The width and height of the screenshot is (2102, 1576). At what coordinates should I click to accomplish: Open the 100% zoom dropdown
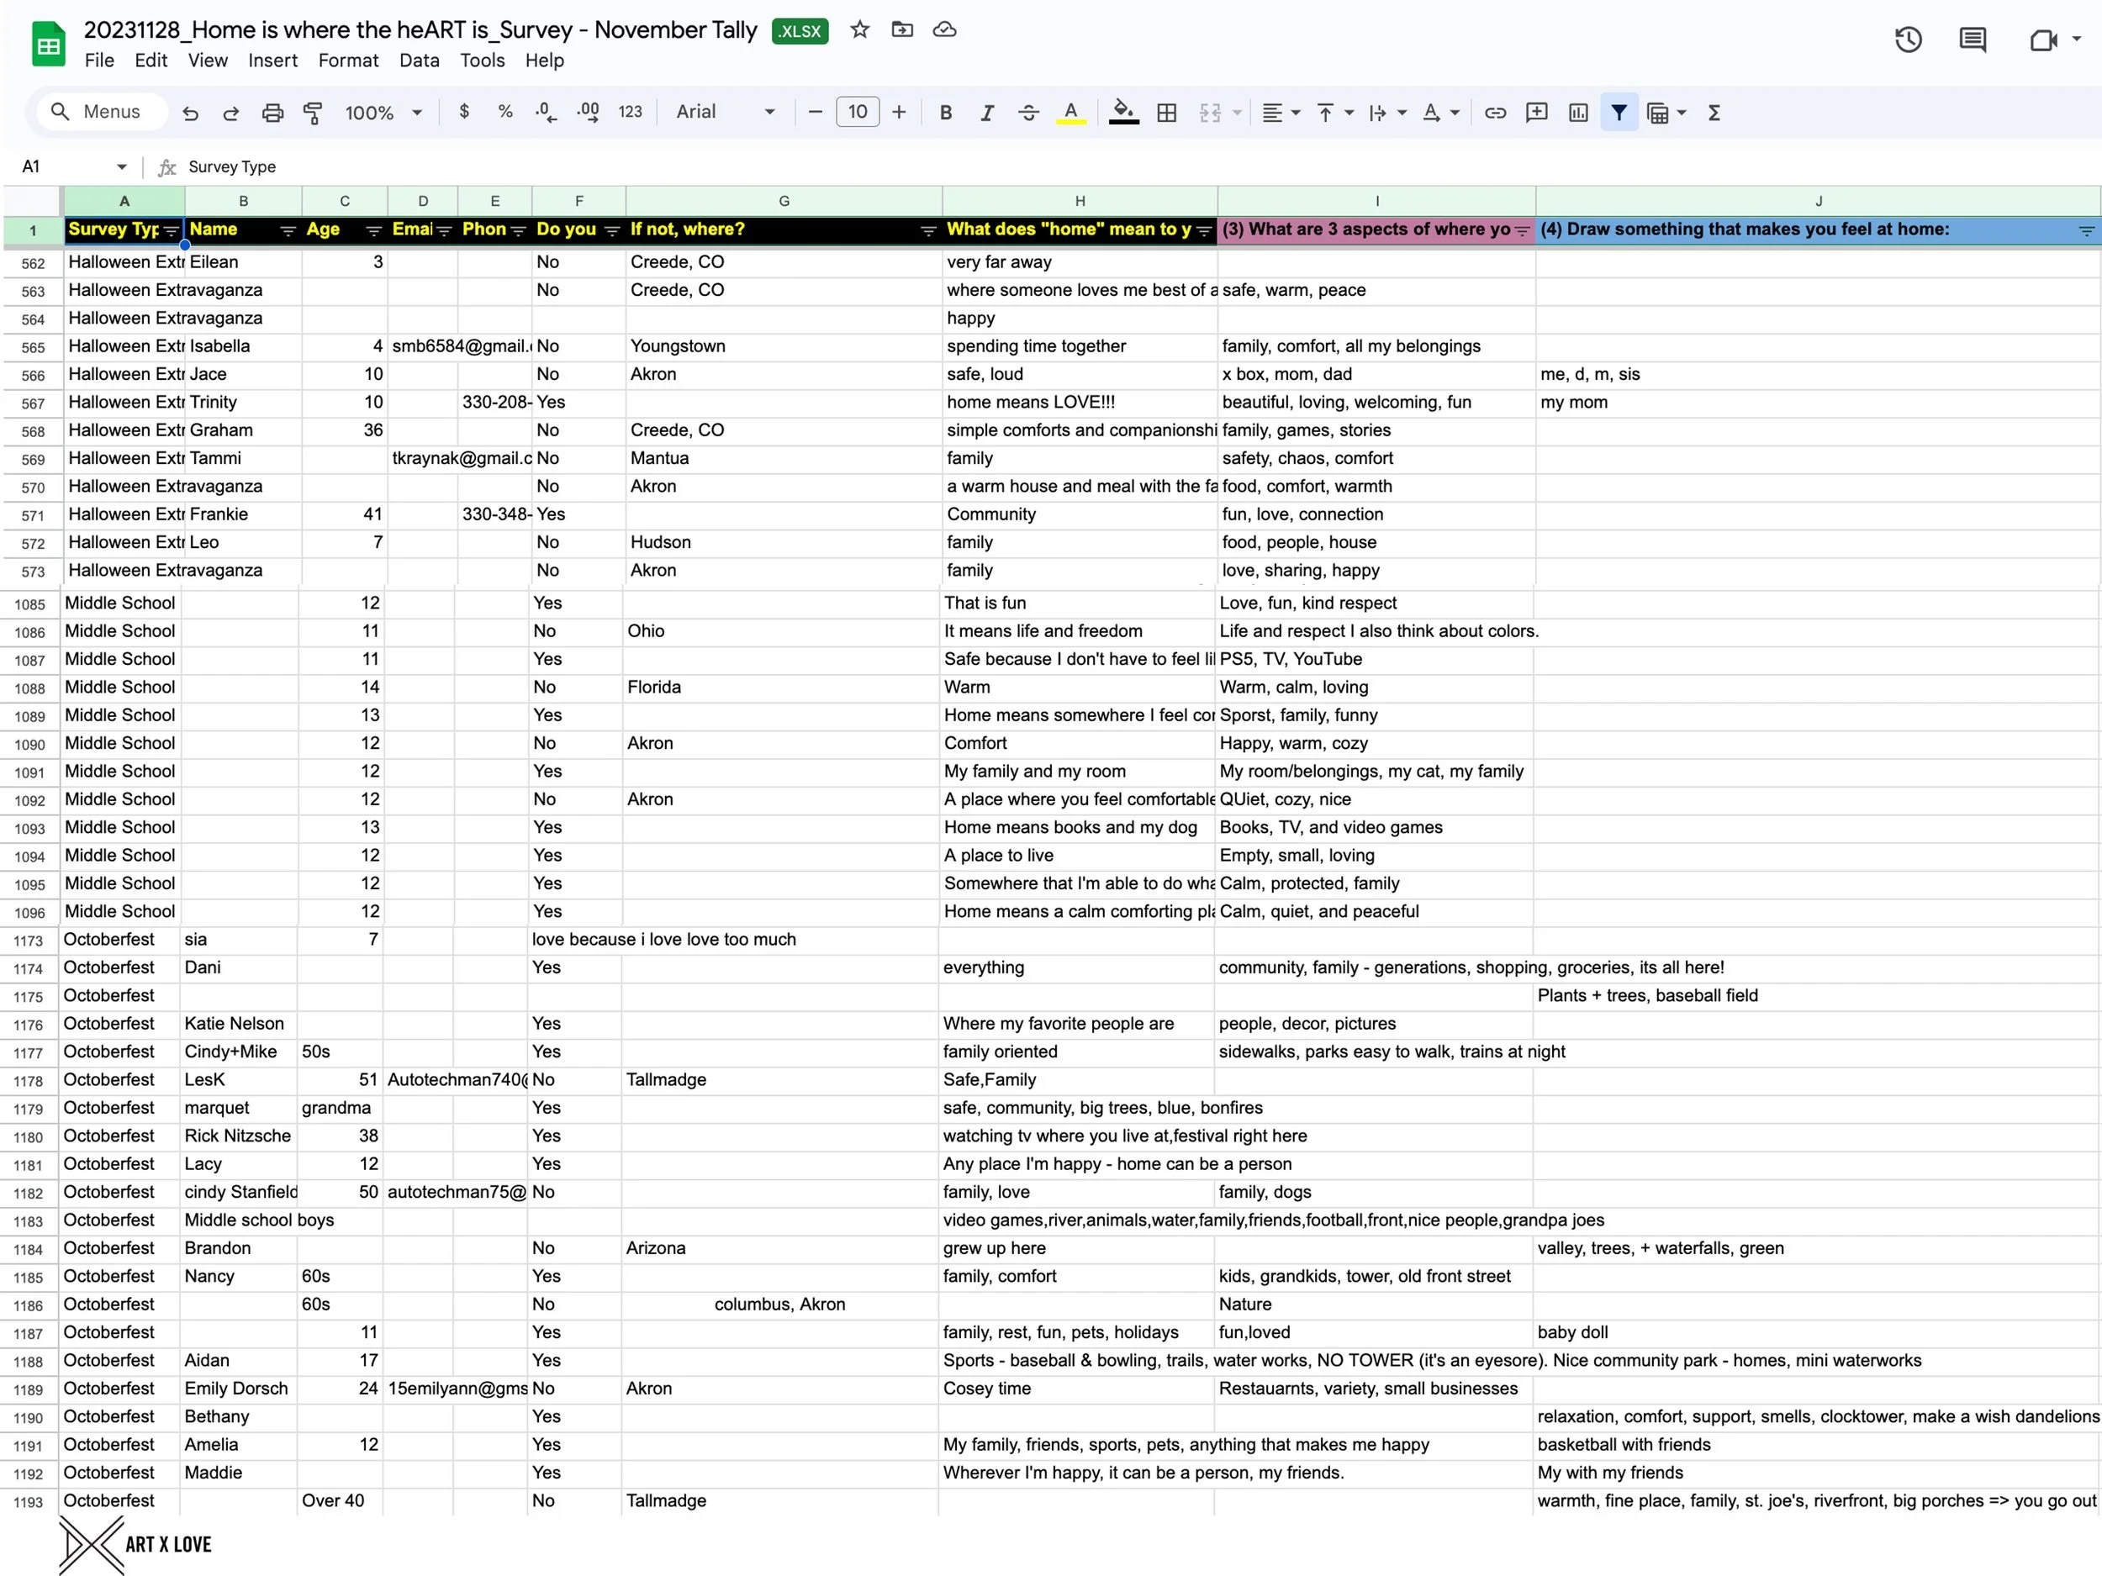(x=383, y=113)
